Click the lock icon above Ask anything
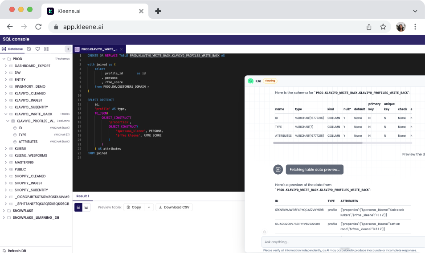The height and width of the screenshot is (253, 425). [x=265, y=232]
